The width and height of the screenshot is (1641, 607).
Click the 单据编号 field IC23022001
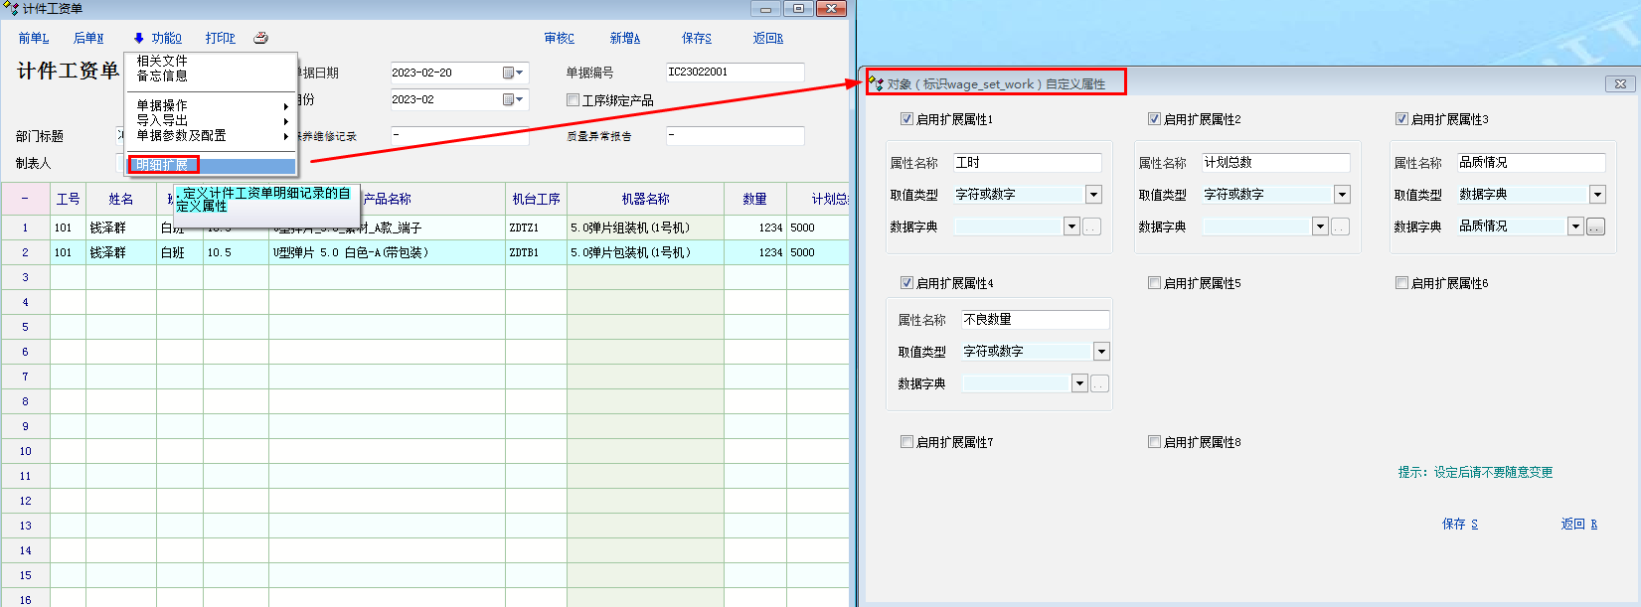pos(734,73)
